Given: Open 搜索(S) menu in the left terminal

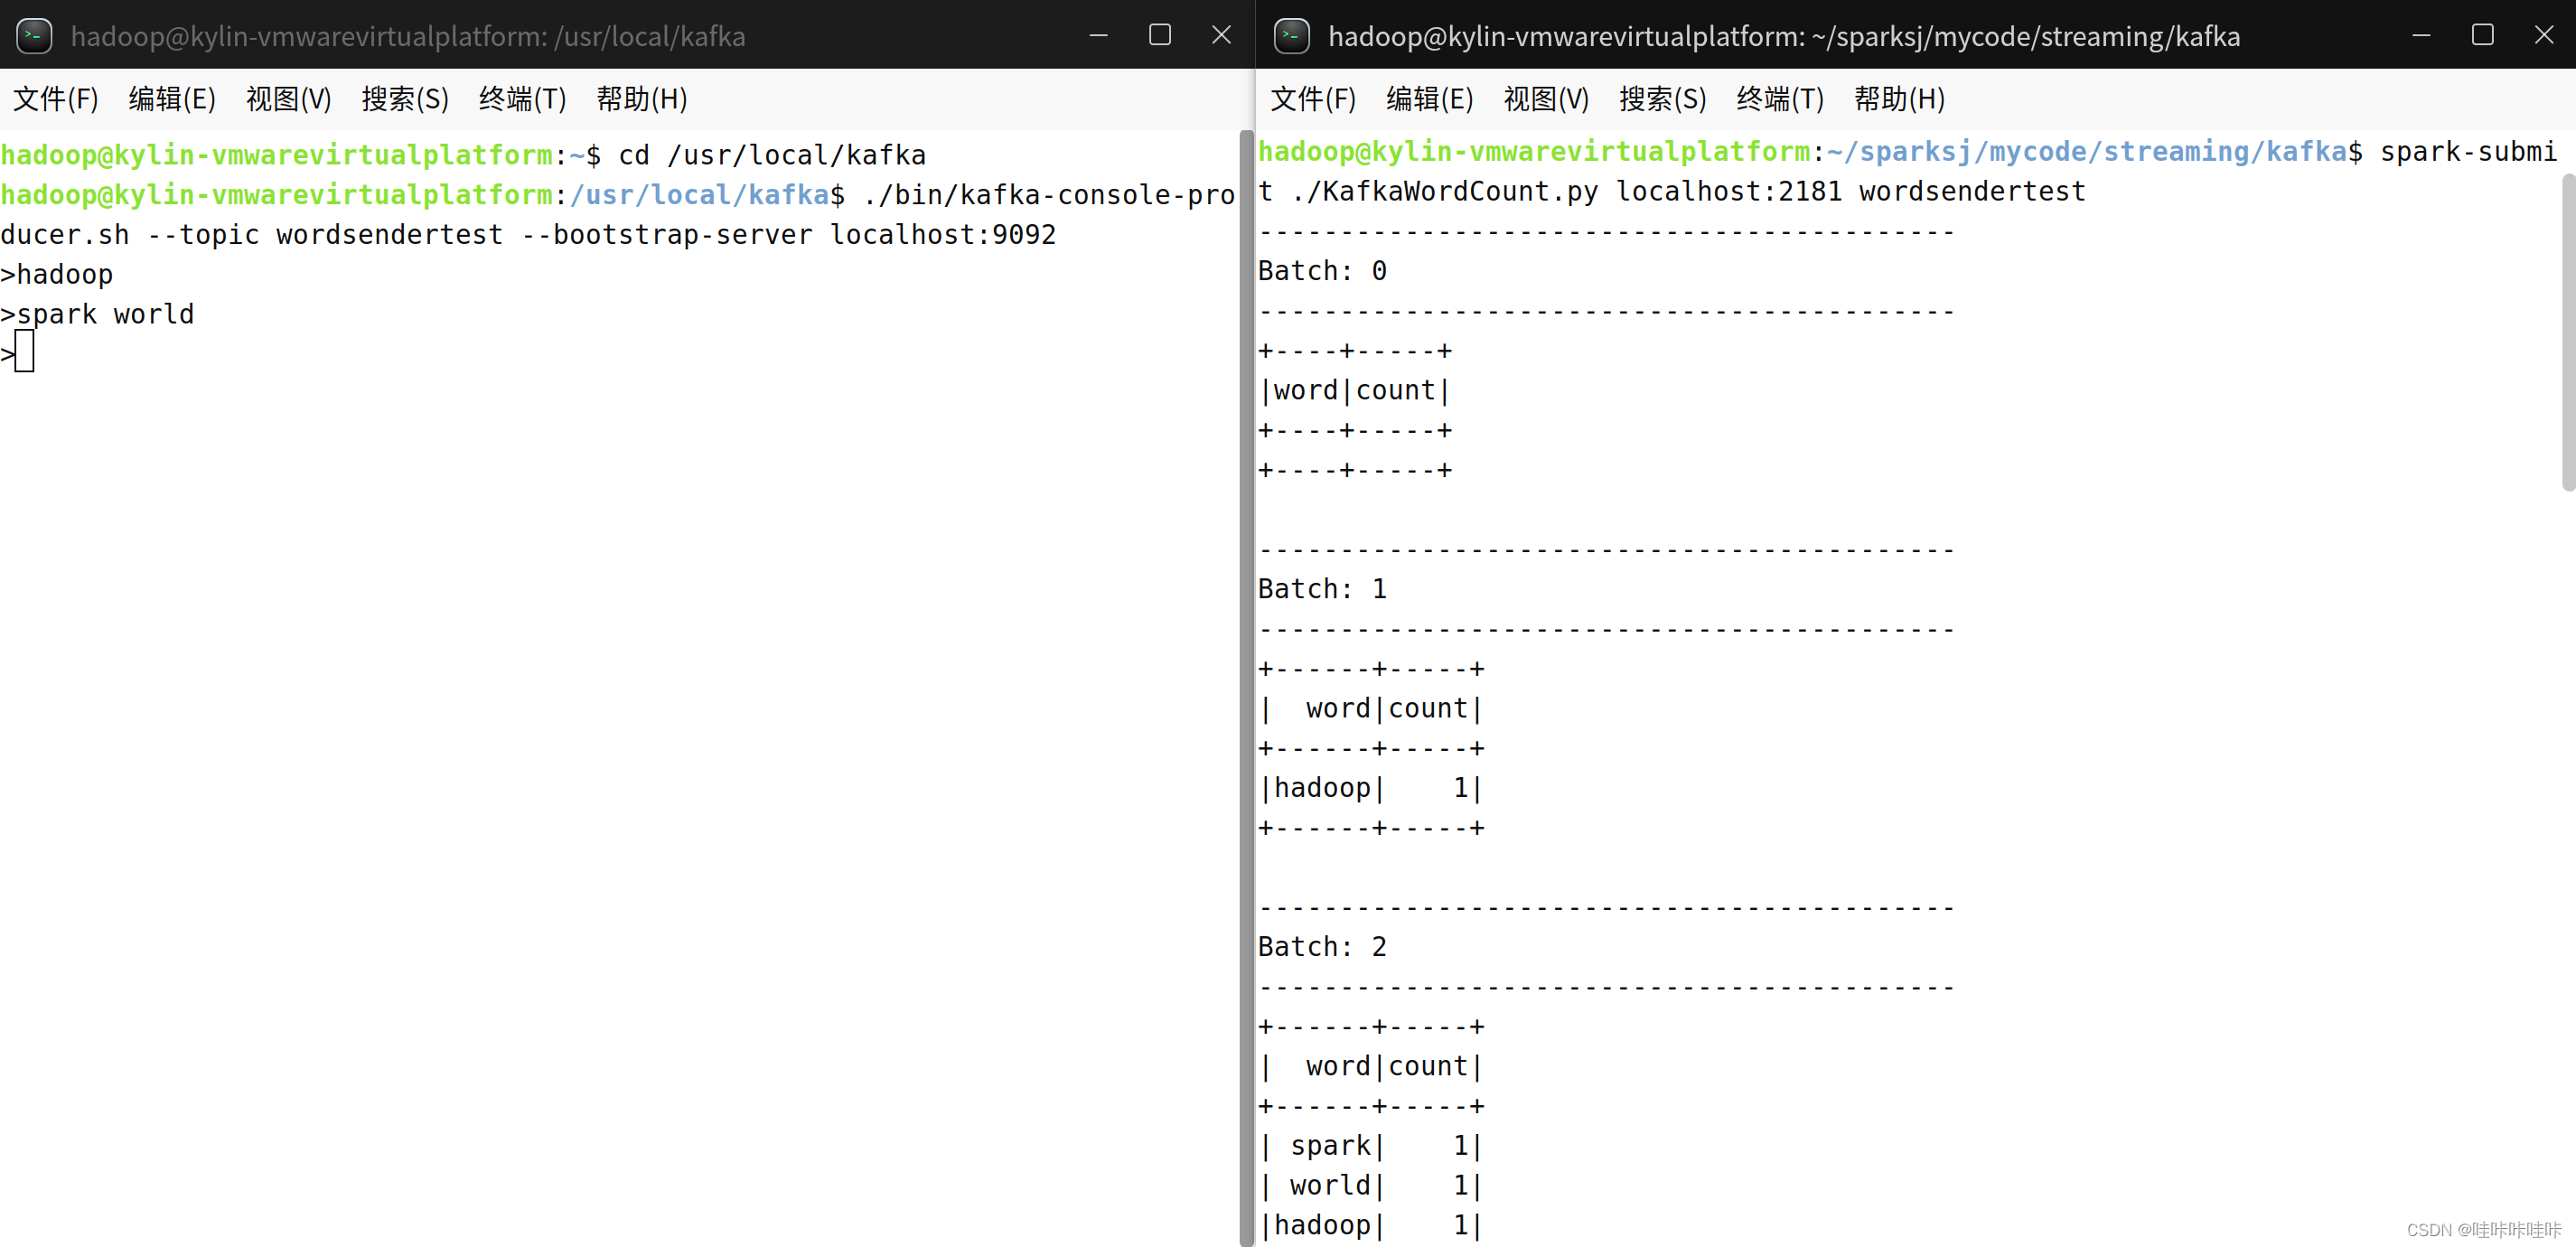Looking at the screenshot, I should click(x=404, y=99).
